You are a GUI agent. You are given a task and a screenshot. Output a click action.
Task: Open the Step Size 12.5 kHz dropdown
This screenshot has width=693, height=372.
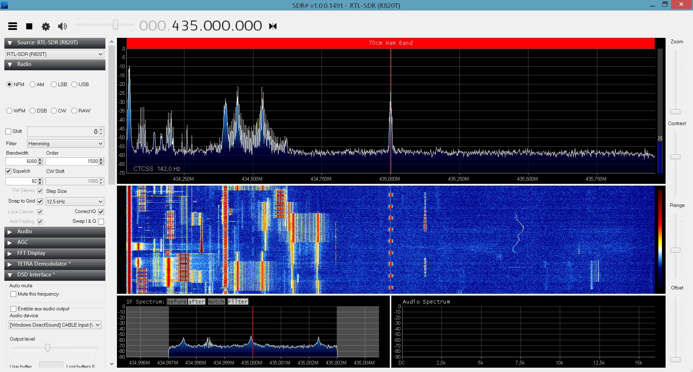point(75,201)
